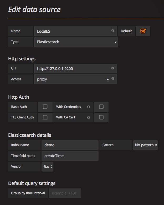Open the Type dropdown showing Elasticsearch
The height and width of the screenshot is (205, 164).
[76, 42]
